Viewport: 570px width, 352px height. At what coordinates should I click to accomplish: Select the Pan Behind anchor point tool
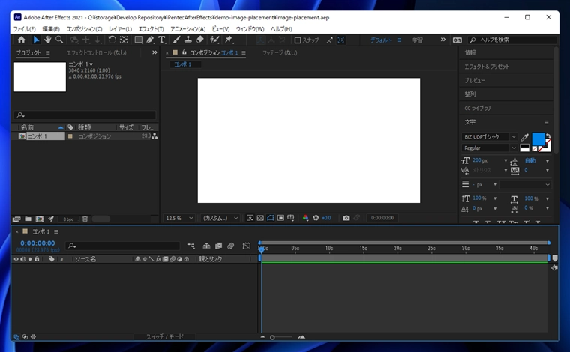click(124, 40)
